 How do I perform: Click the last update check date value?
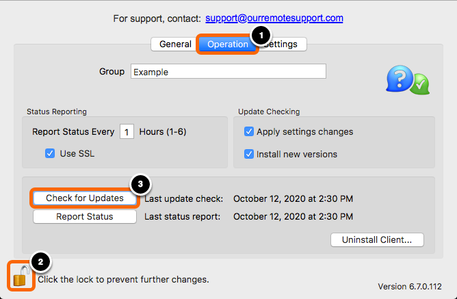tap(293, 198)
